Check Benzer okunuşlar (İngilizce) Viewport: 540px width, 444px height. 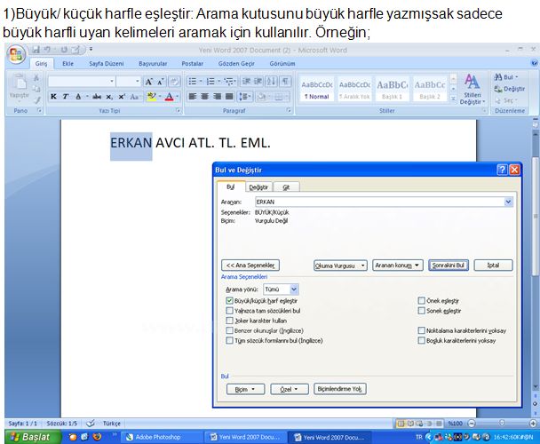[x=229, y=330]
